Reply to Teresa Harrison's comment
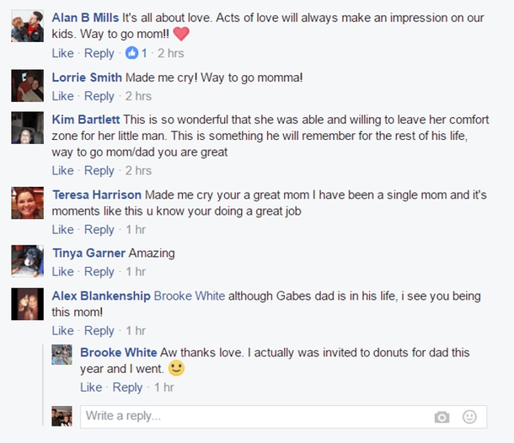This screenshot has width=514, height=443. (99, 229)
